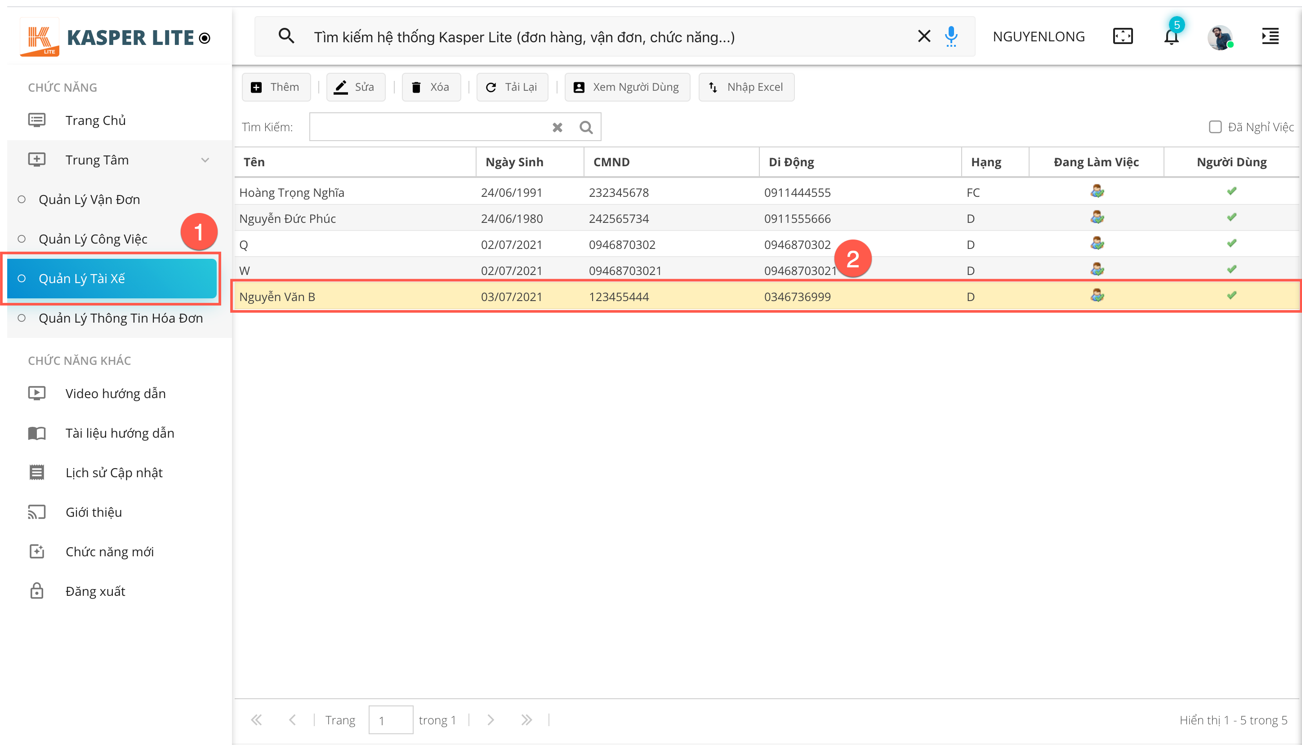
Task: Click the page number input field
Action: (x=391, y=720)
